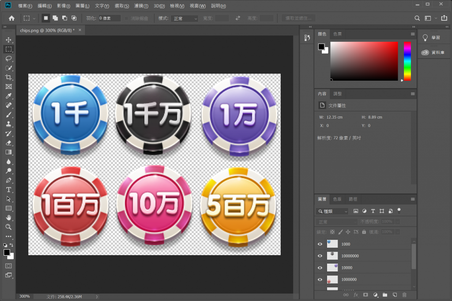This screenshot has width=452, height=301.
Task: Select the Blur tool
Action: point(9,161)
